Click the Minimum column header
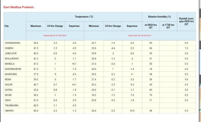Image resolution: width=201 pixels, height=122 pixels. [94, 26]
